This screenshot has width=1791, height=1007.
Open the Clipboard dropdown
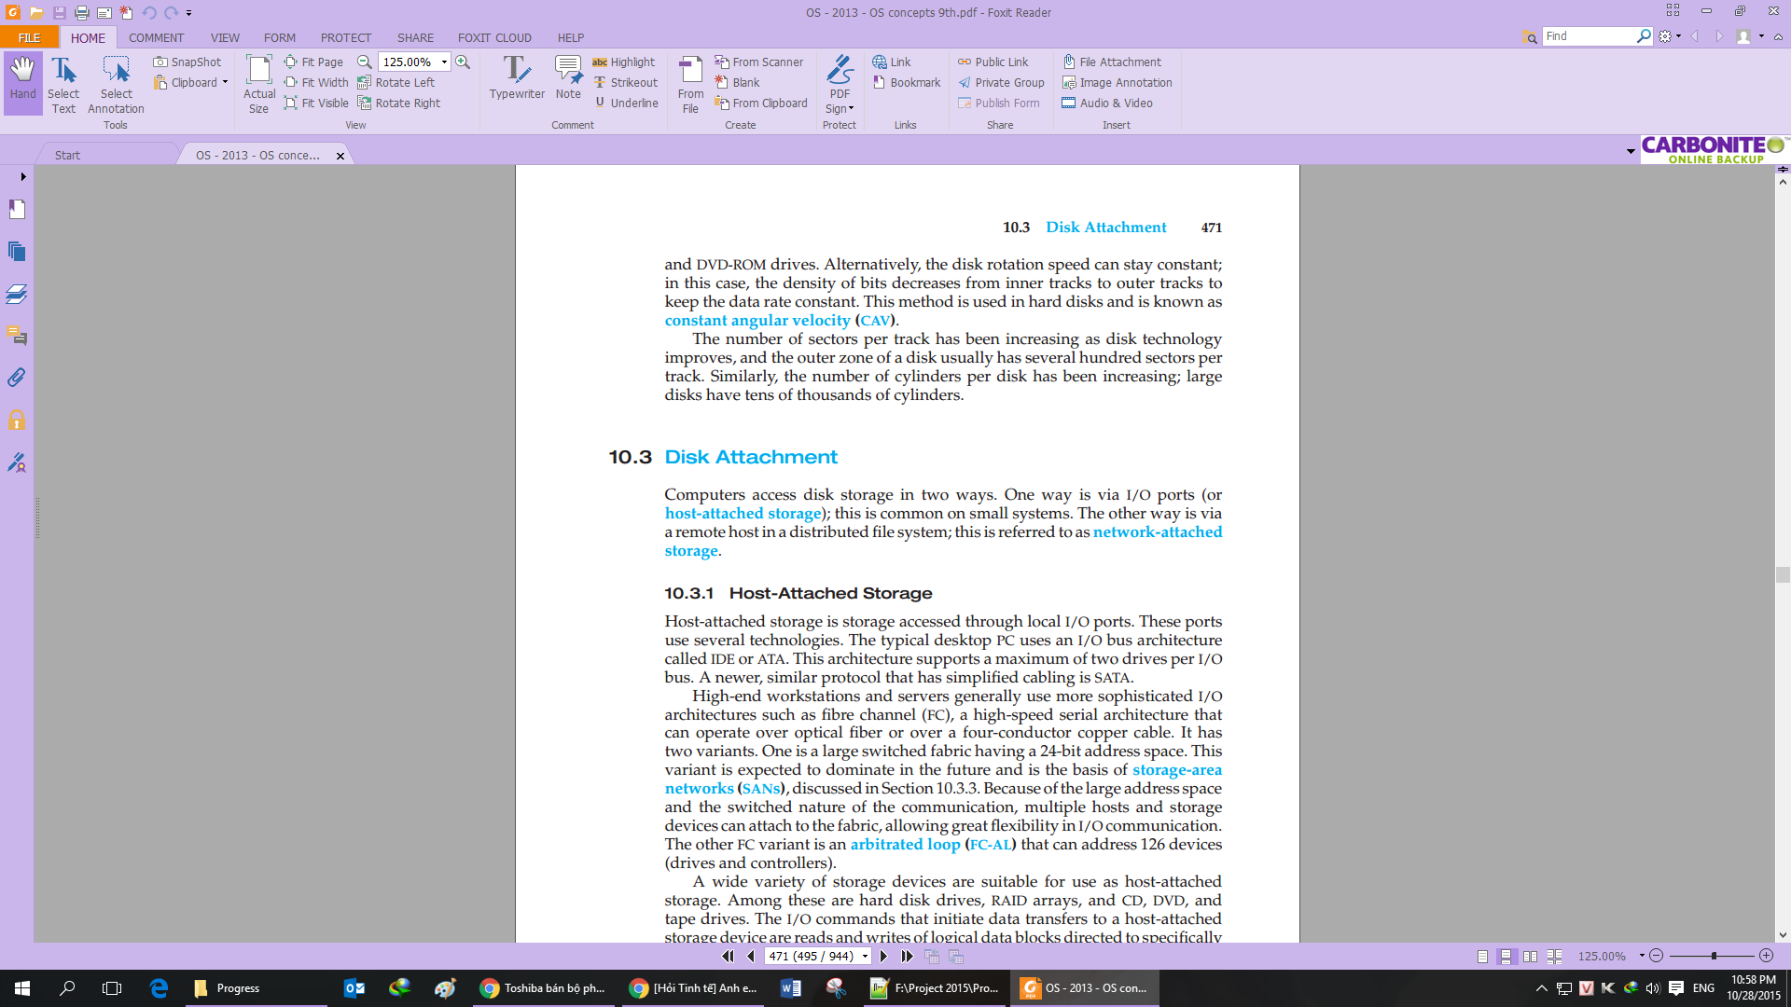coord(225,82)
